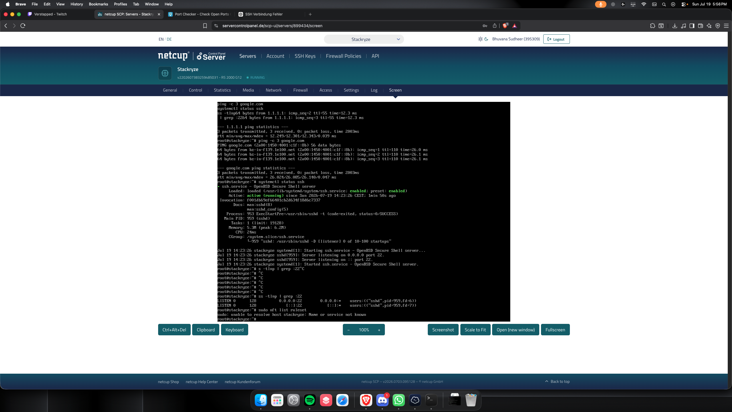
Task: Open Spotlight search in the menu bar
Action: 664,4
